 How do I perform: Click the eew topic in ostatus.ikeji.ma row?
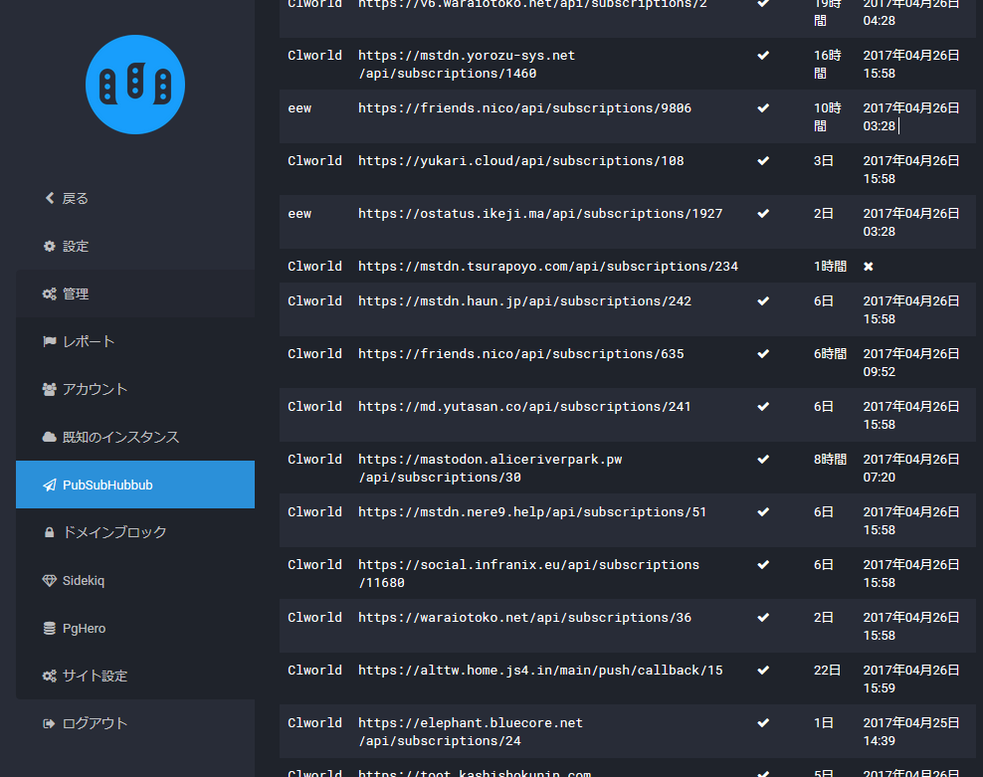(299, 214)
